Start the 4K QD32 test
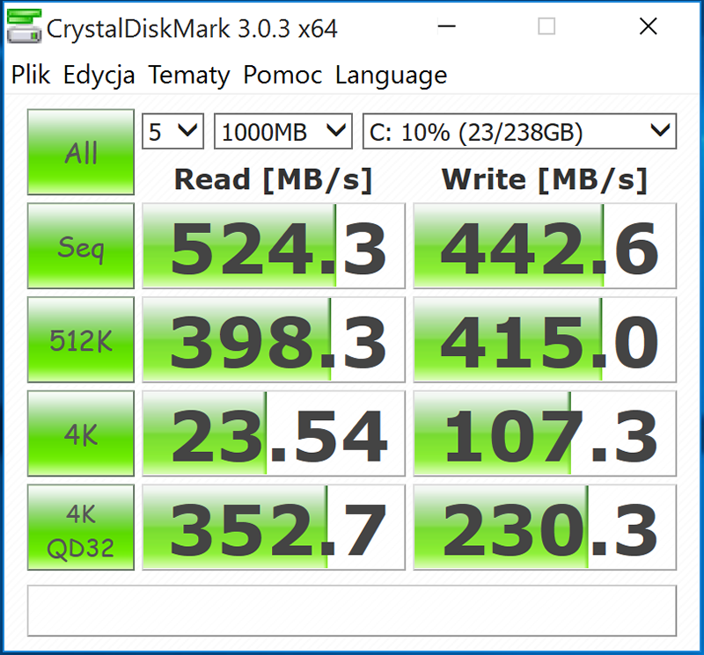This screenshot has width=704, height=655. click(x=81, y=528)
